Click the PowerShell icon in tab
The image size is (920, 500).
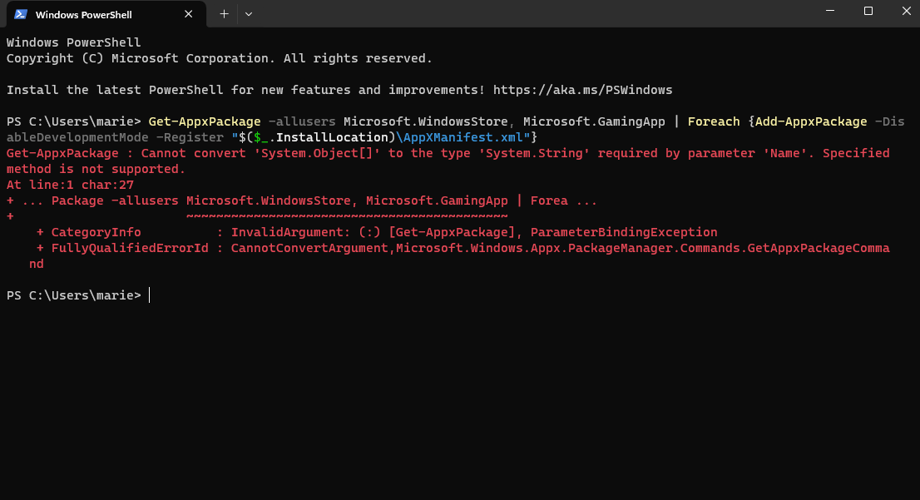21,14
